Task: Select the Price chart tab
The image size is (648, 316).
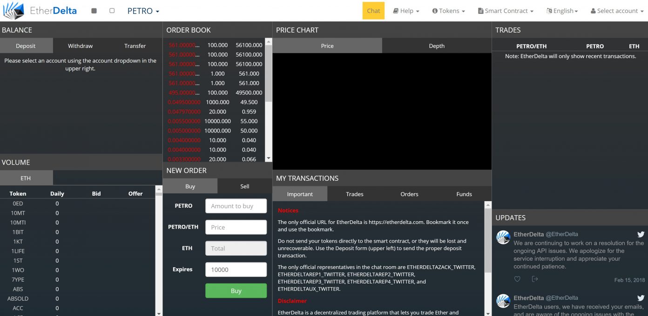Action: click(327, 46)
